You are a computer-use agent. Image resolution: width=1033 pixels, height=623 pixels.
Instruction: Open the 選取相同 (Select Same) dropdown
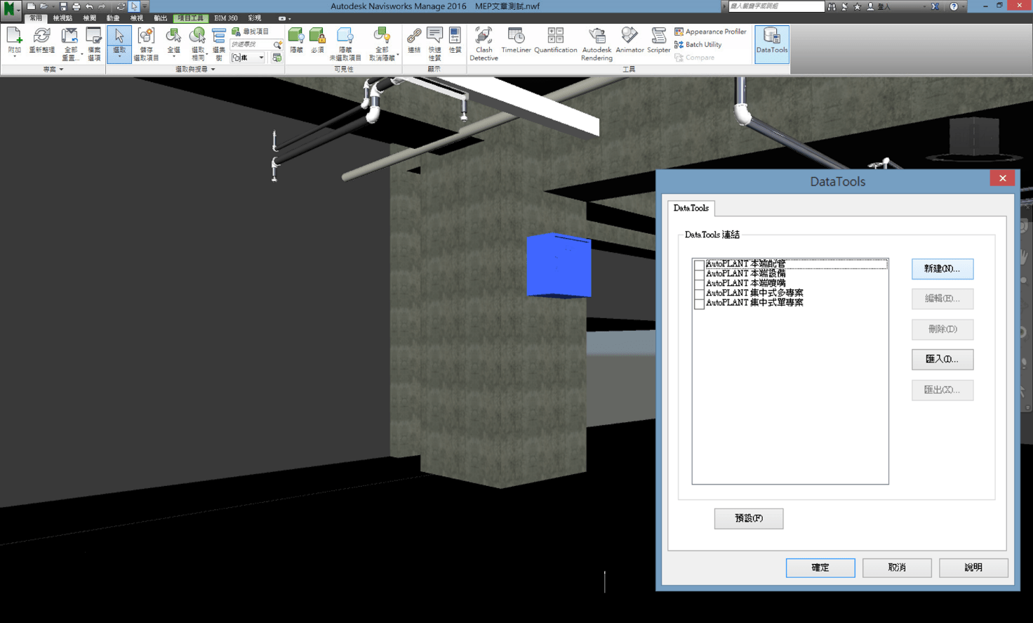206,53
